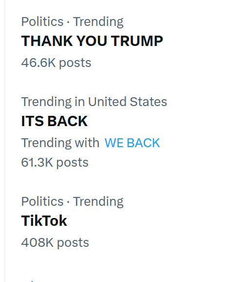The width and height of the screenshot is (242, 282).
Task: Follow the blue WE BACK related trend link
Action: point(132,143)
